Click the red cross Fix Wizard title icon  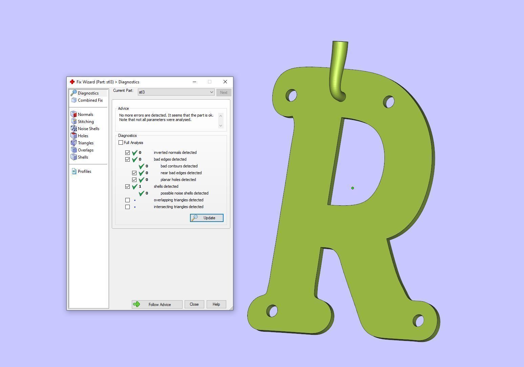(72, 82)
